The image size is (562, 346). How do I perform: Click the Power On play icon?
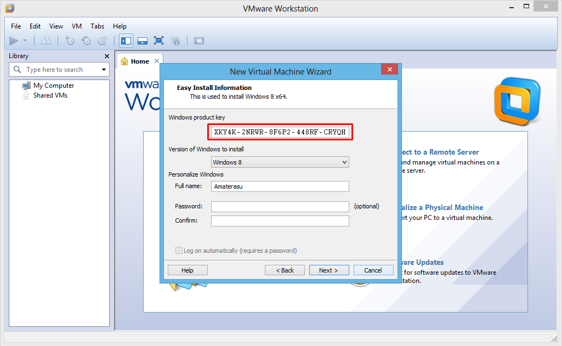tap(14, 41)
